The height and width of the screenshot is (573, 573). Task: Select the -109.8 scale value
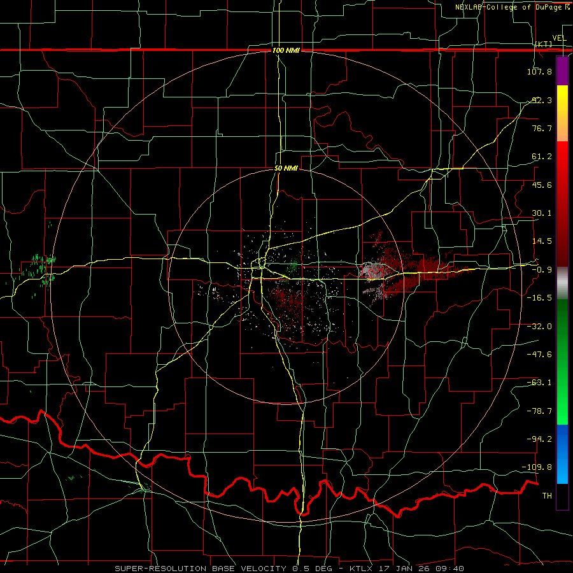[x=537, y=467]
